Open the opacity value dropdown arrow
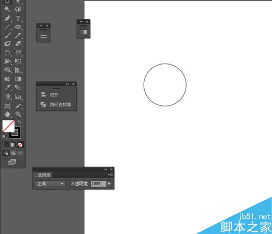This screenshot has width=272, height=234. click(x=109, y=184)
